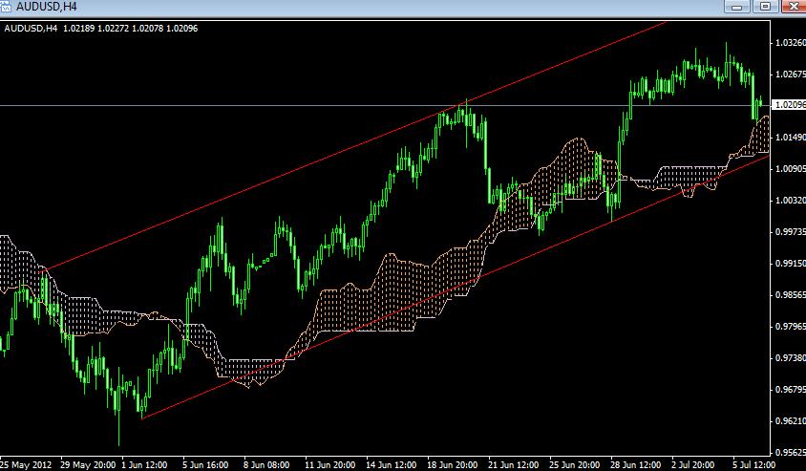Viewport: 806px width, 471px height.
Task: Click the '8 Jun 08:00' time label
Action: [x=266, y=465]
